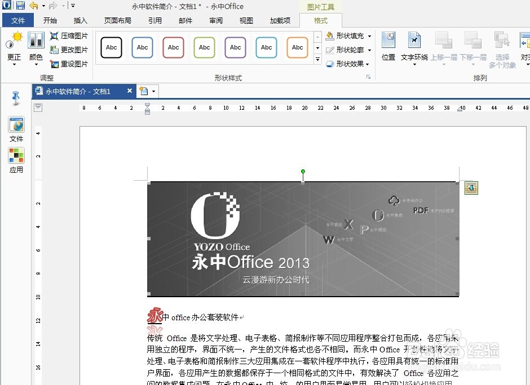The image size is (530, 385).
Task: Click the 选择多个对象 select objects icon
Action: 502,40
